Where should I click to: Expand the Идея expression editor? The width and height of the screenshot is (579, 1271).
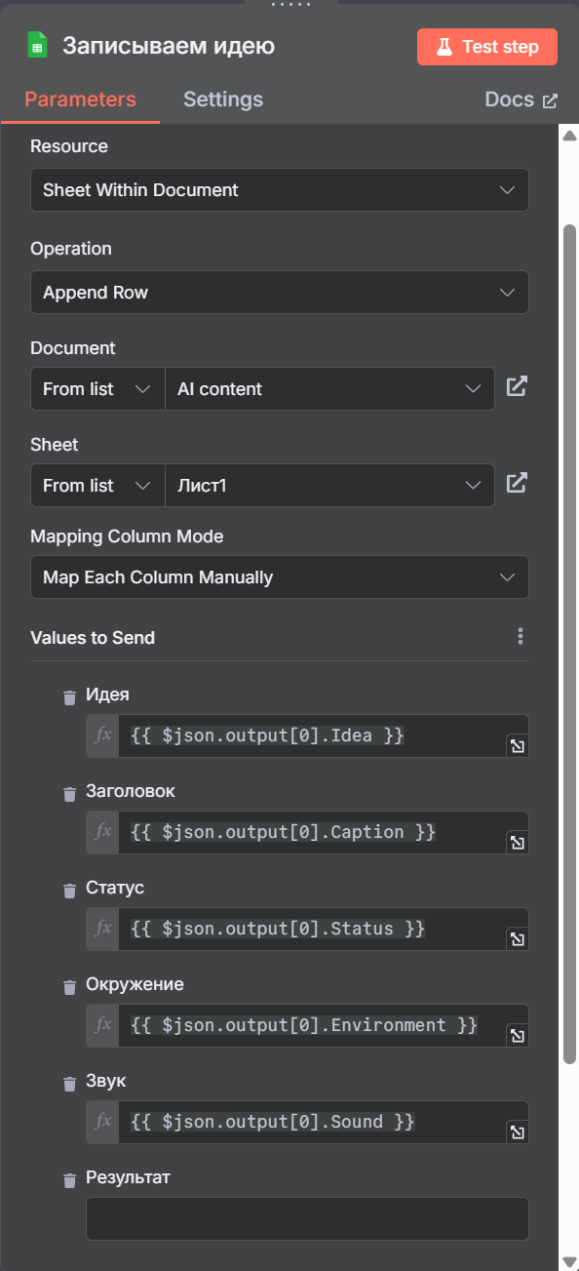[x=518, y=746]
